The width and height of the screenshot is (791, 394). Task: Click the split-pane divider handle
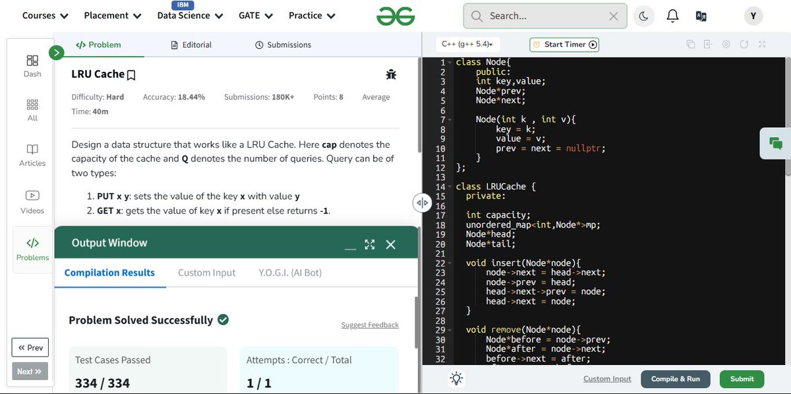click(x=423, y=202)
